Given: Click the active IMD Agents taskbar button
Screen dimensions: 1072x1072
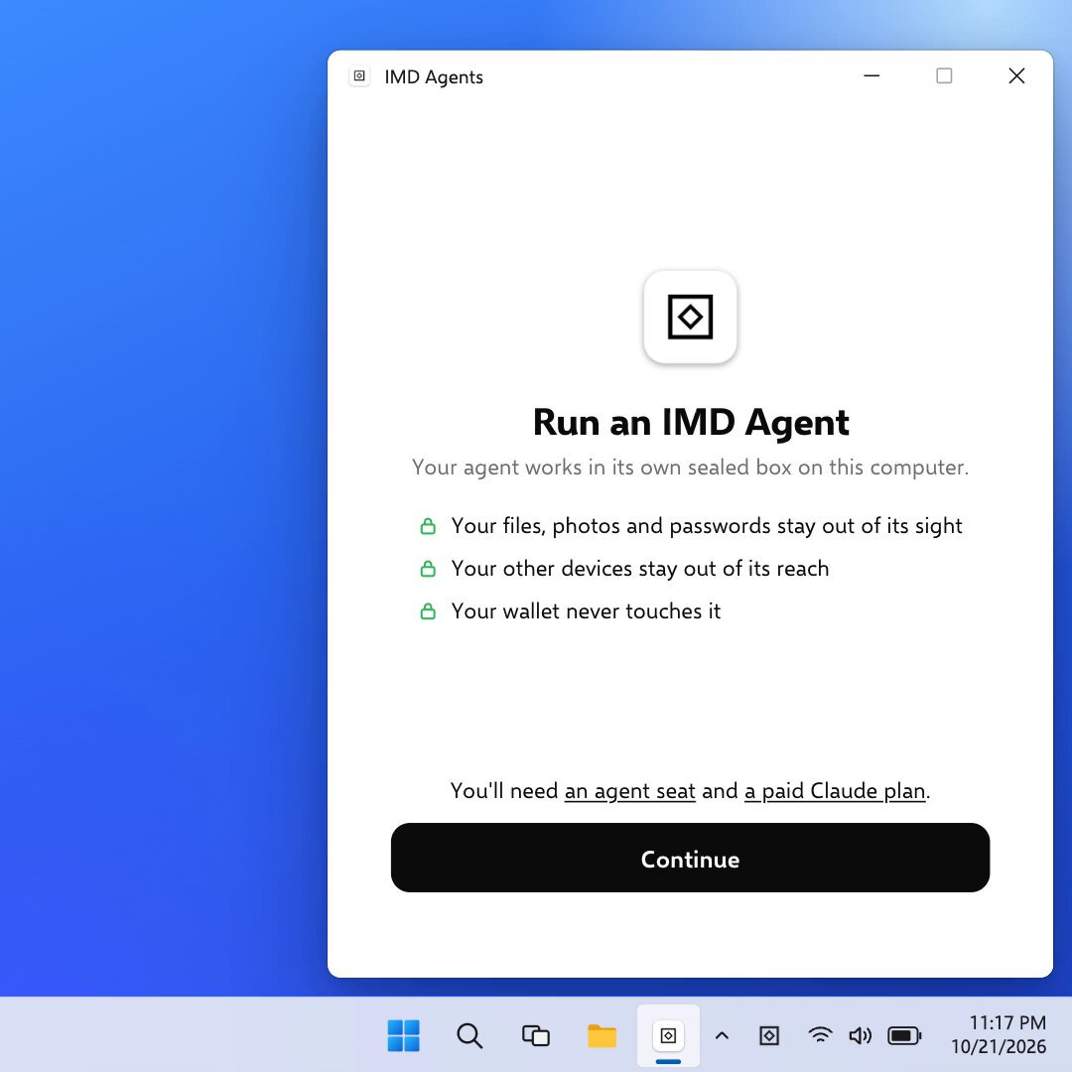Looking at the screenshot, I should [668, 1035].
